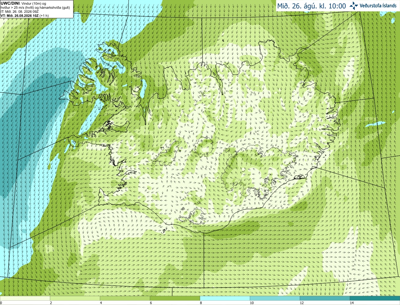Select the IT: Mið. 26. 08. 2026 09Z line
This screenshot has width=400, height=305.
20,12
